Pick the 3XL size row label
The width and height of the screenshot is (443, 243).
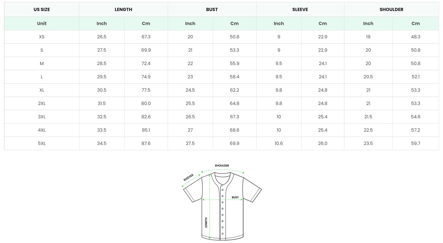[42, 117]
